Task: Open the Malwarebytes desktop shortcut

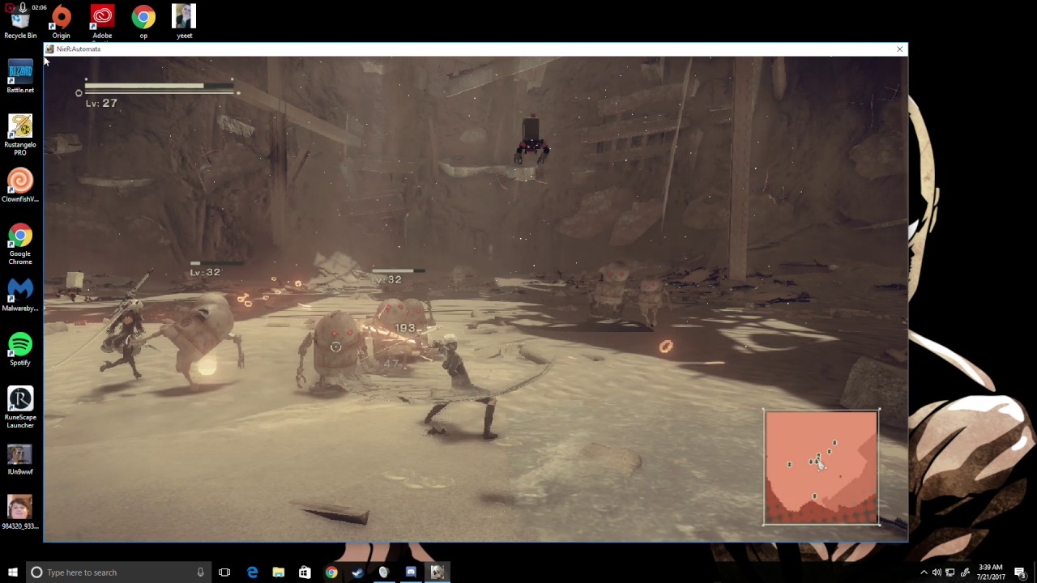Action: pyautogui.click(x=20, y=295)
